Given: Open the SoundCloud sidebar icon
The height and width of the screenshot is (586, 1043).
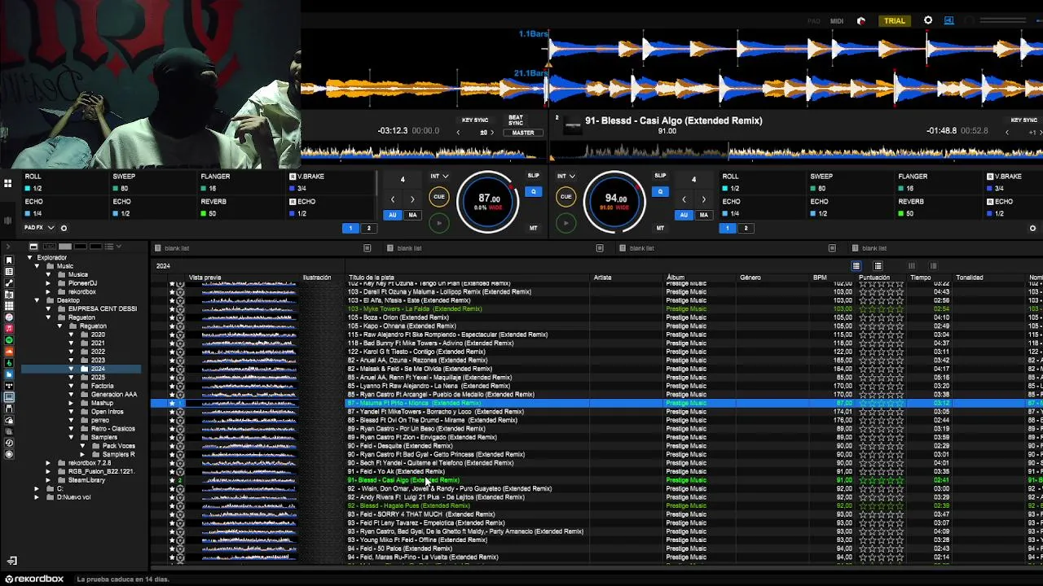Looking at the screenshot, I should [9, 352].
